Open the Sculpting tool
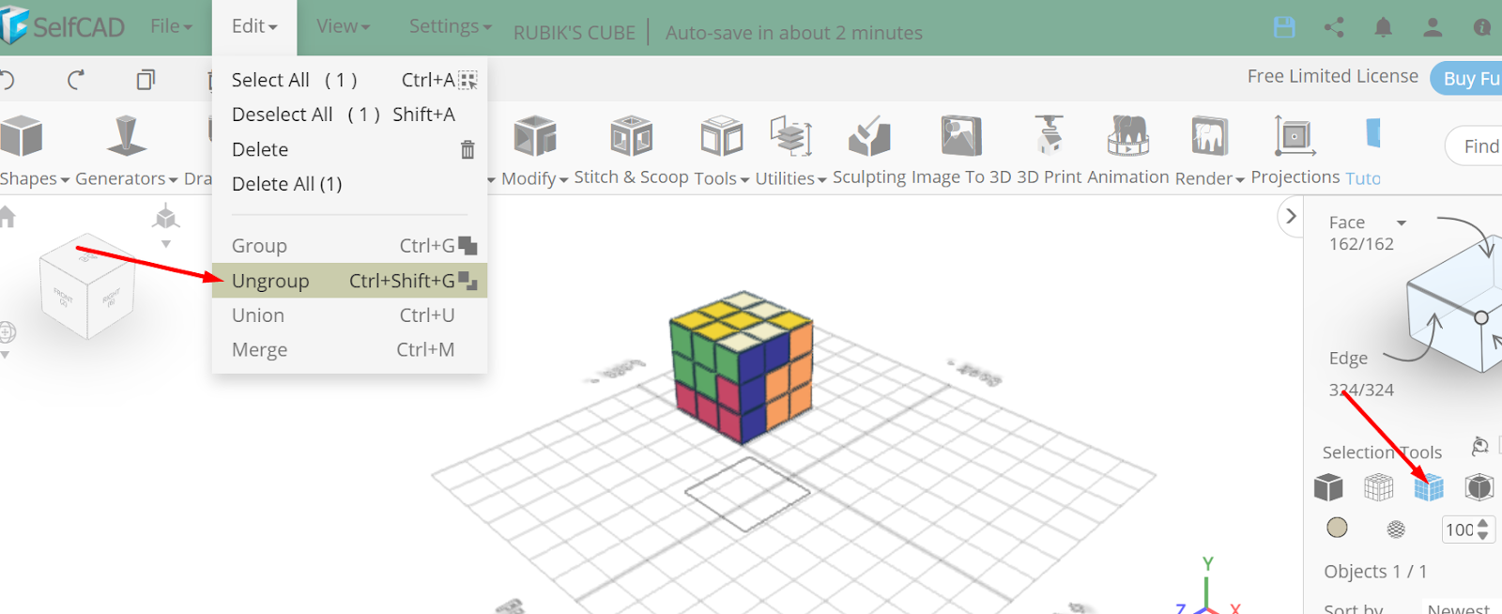This screenshot has width=1502, height=614. pos(869,150)
